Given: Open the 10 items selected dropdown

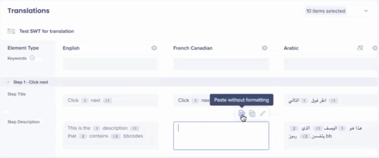Looking at the screenshot, I should tap(337, 11).
